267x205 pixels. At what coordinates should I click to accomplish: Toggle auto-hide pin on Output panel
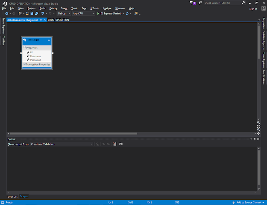pos(255,139)
